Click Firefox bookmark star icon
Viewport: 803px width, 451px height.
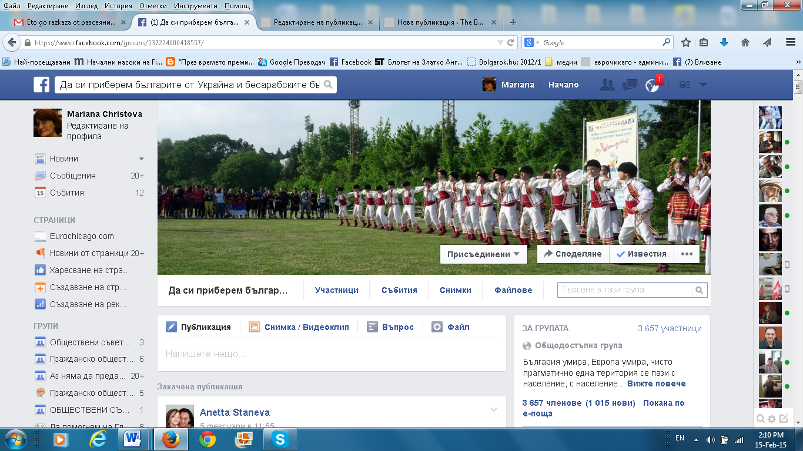tap(685, 42)
